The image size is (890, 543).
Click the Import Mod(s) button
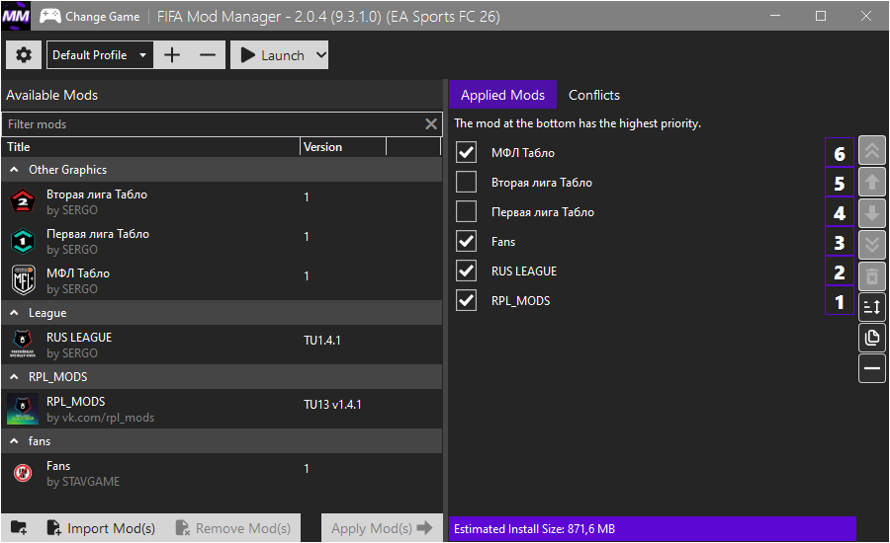pos(101,528)
